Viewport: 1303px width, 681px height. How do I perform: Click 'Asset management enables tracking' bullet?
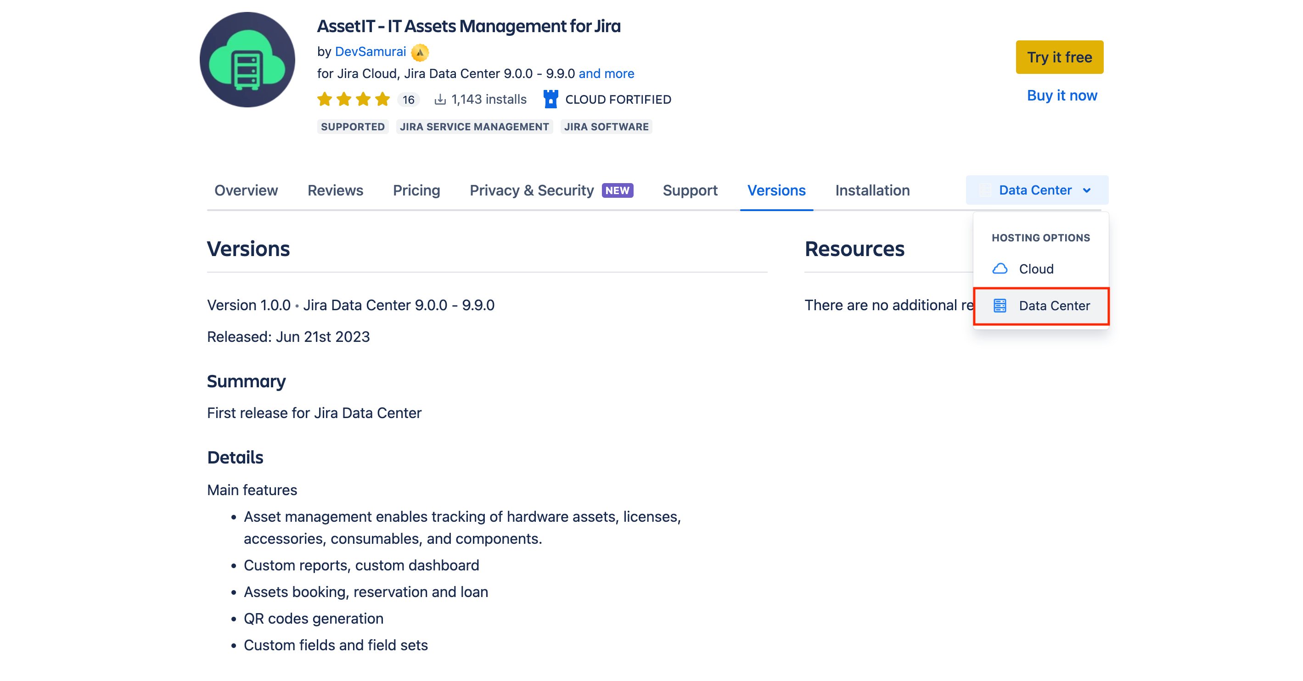pyautogui.click(x=462, y=527)
